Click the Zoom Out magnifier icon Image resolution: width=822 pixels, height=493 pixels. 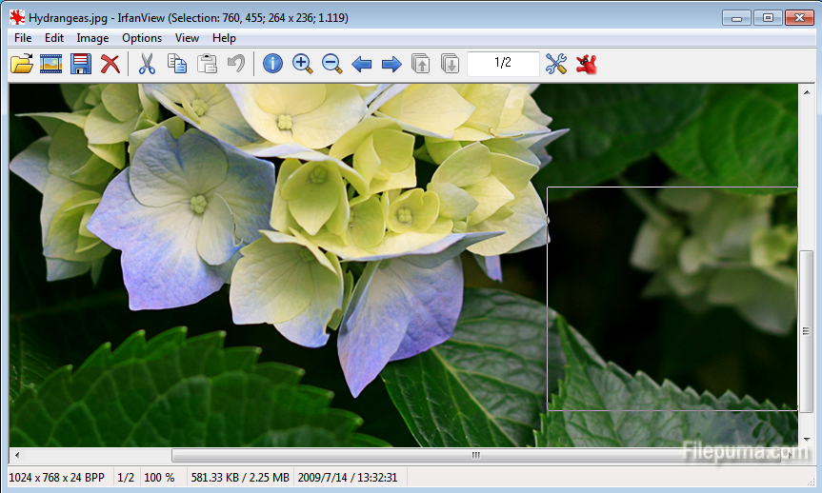[x=331, y=64]
